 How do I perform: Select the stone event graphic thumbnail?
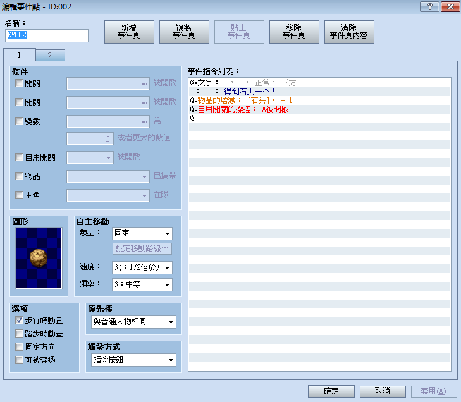(39, 258)
